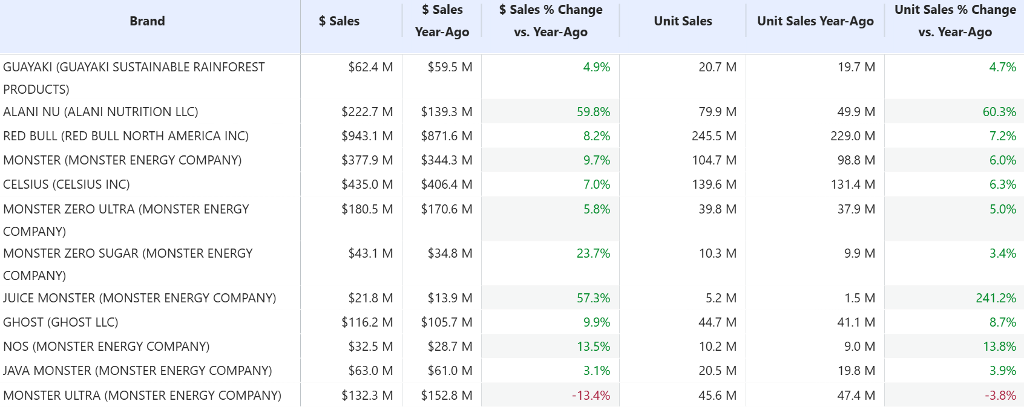Click the 241.2% unit sales change cell

point(996,298)
